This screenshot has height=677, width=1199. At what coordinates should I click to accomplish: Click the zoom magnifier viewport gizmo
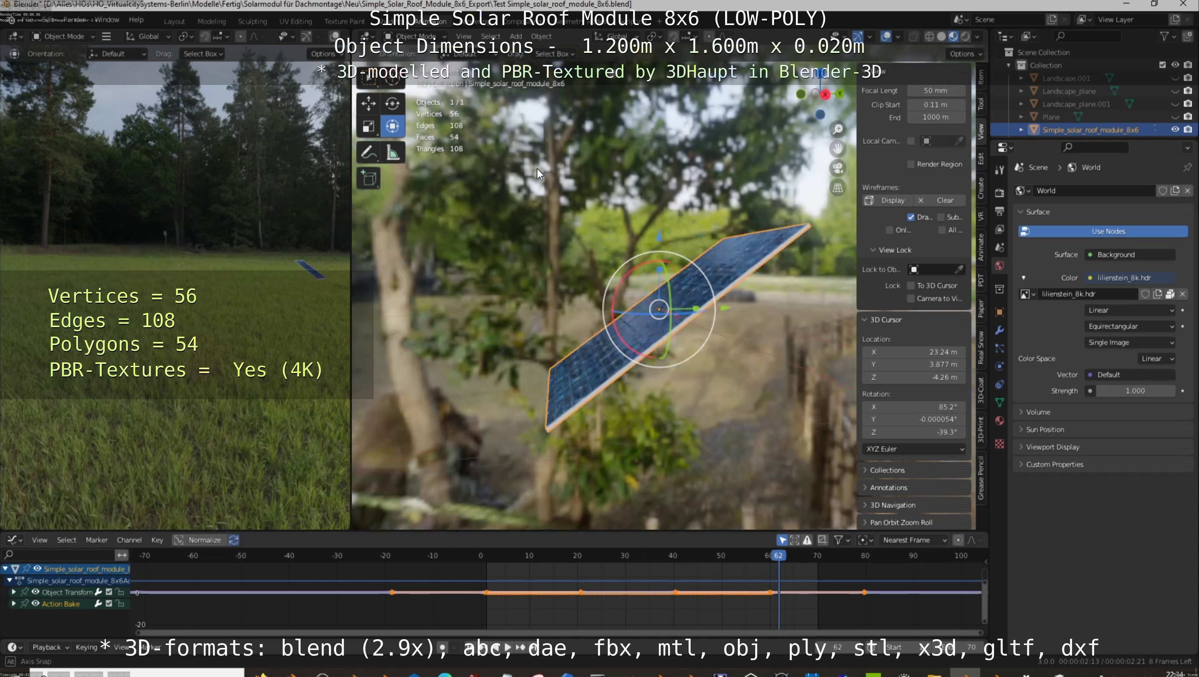pyautogui.click(x=837, y=129)
